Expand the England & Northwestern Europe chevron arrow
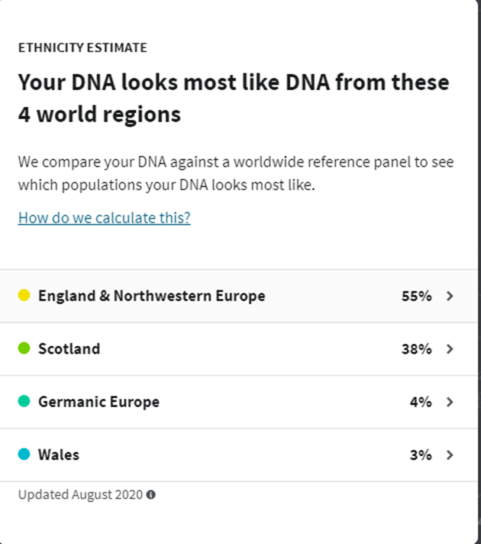Viewport: 481px width, 544px height. pyautogui.click(x=450, y=296)
